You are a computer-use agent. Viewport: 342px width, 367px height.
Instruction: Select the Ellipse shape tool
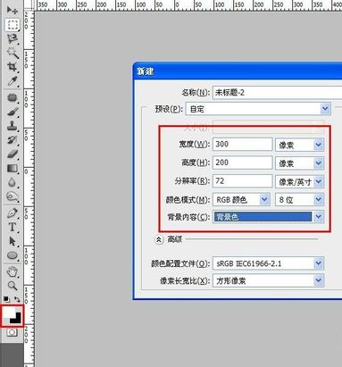13,255
